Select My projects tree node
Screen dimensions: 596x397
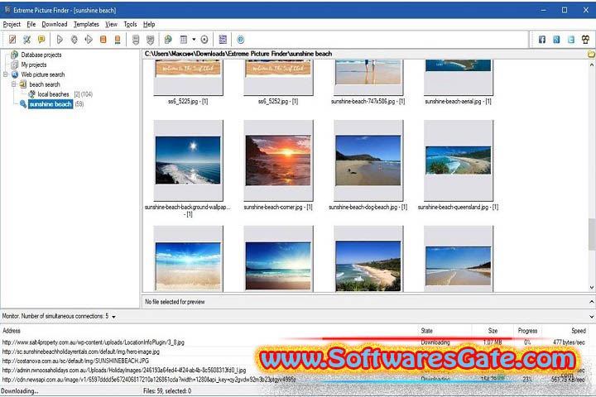(34, 65)
